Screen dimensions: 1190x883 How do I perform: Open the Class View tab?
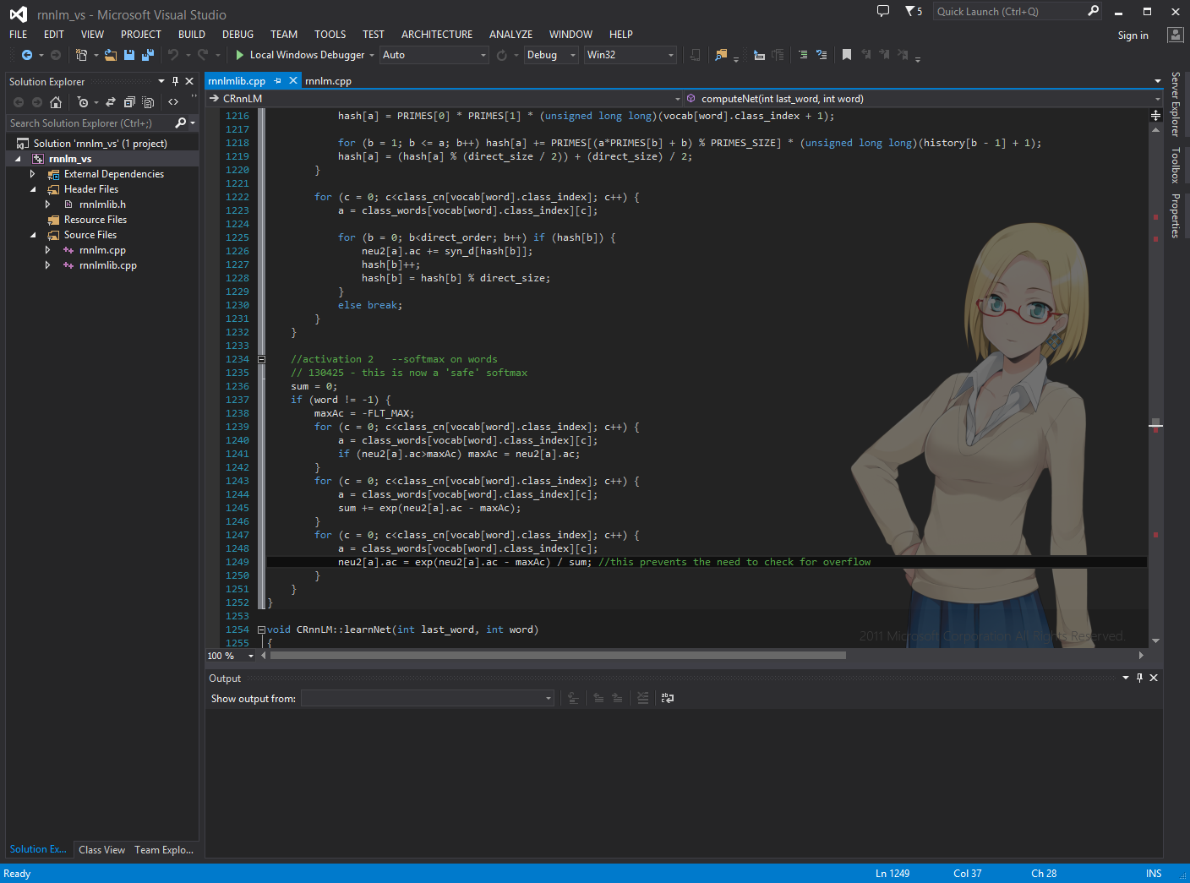coord(101,850)
